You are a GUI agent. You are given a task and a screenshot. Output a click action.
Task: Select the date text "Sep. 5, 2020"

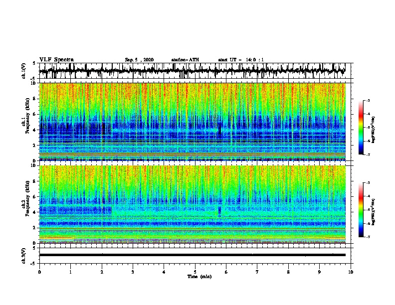tap(139, 60)
